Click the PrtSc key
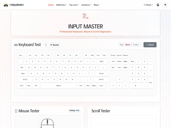This screenshot has width=171, height=128. [x=113, y=55]
